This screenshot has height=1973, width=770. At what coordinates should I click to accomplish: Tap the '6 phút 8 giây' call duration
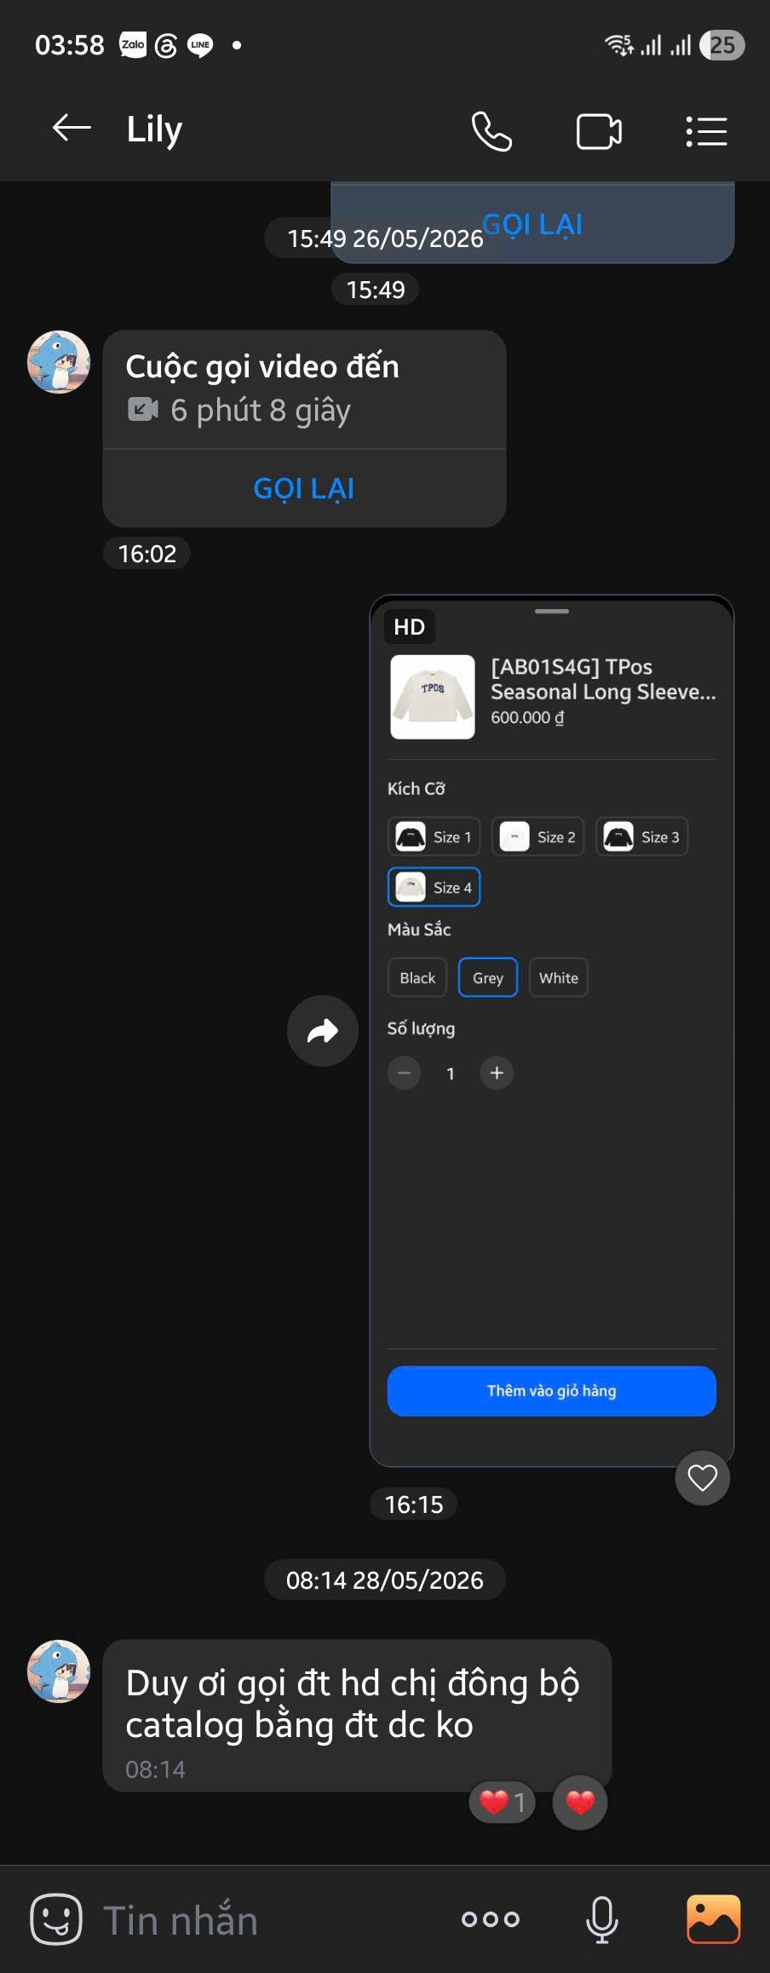261,411
